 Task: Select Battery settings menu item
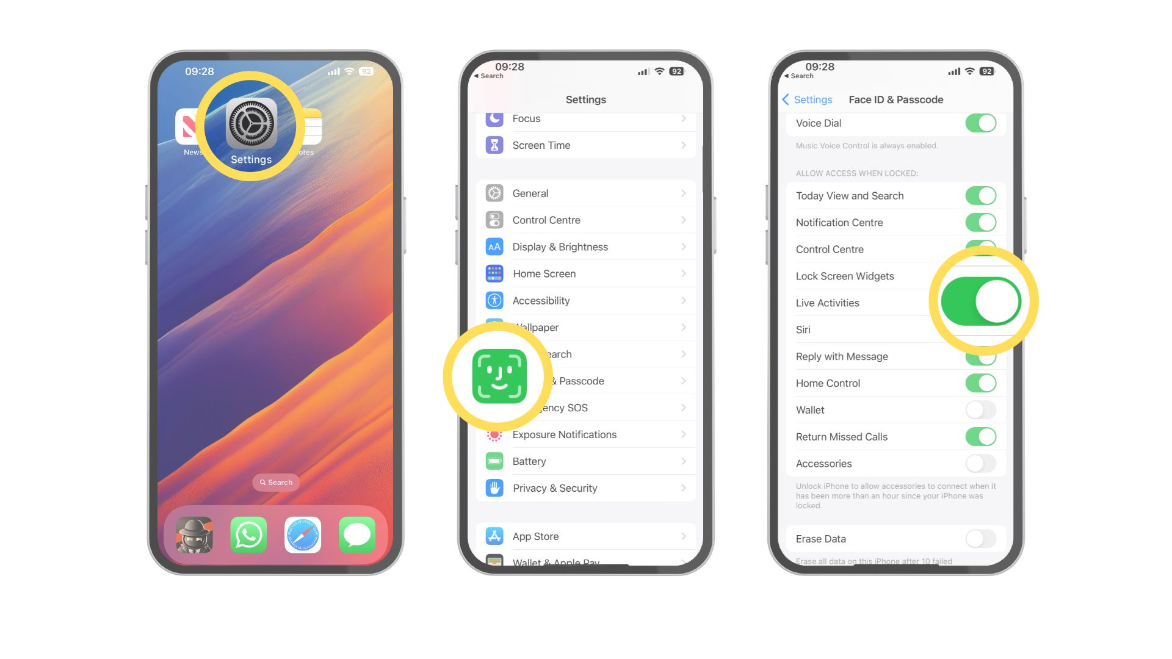pos(586,460)
